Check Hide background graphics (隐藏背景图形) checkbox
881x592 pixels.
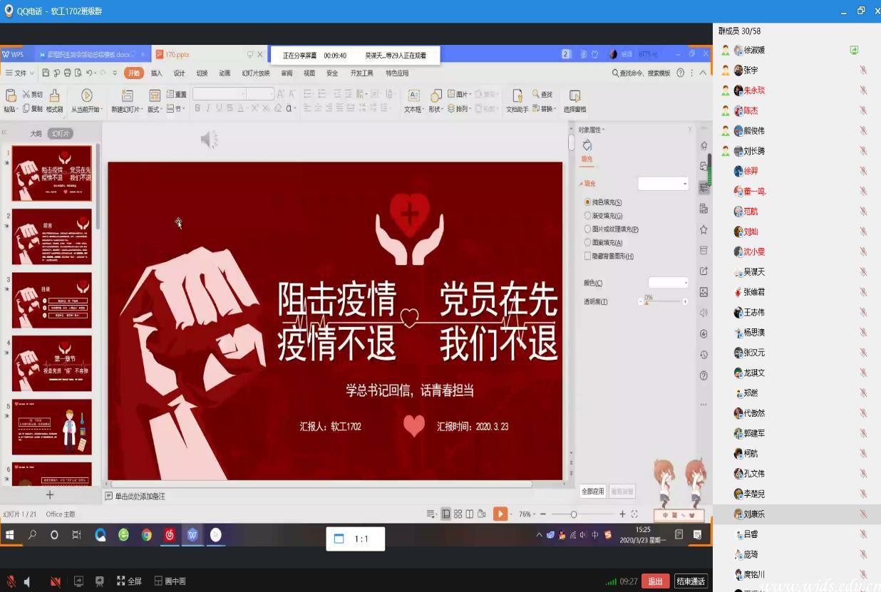(588, 256)
